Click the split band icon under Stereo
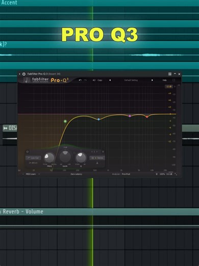Screen dimensions: 199x266 (97, 163)
